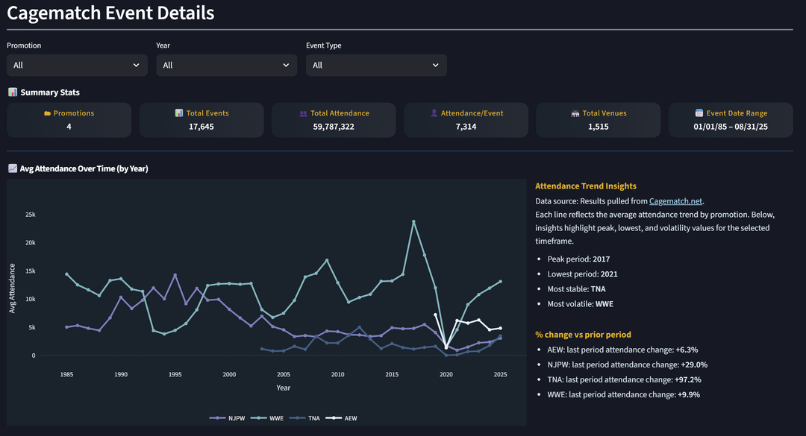Click the 2020 tick label on Year axis
Viewport: 806px width, 436px height.
(446, 374)
